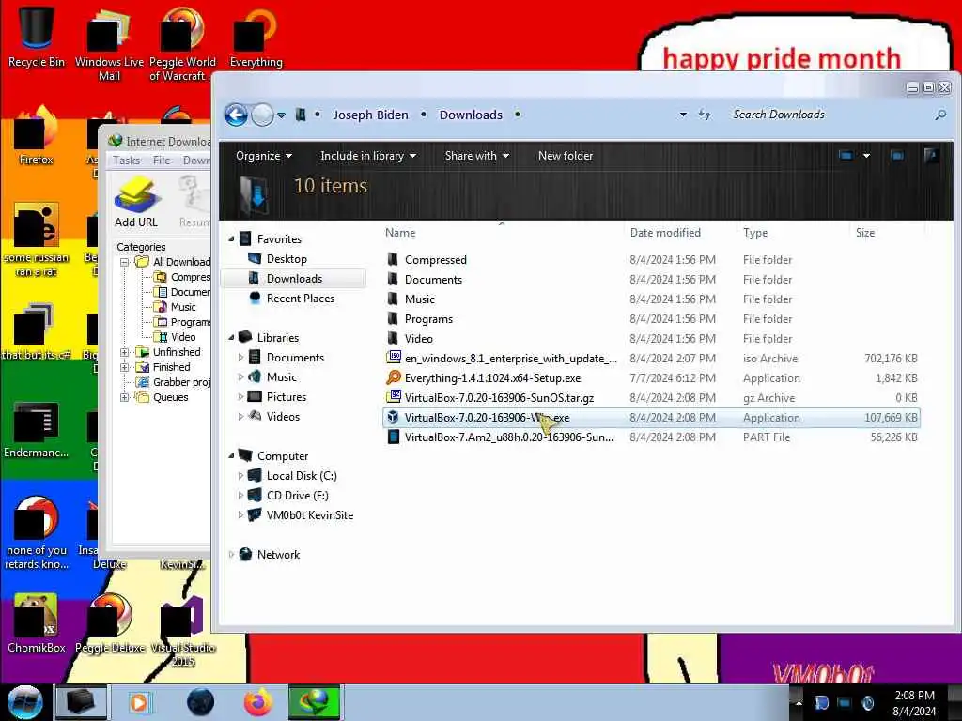
Task: Click Add URL in Internet Download Manager
Action: tap(136, 203)
